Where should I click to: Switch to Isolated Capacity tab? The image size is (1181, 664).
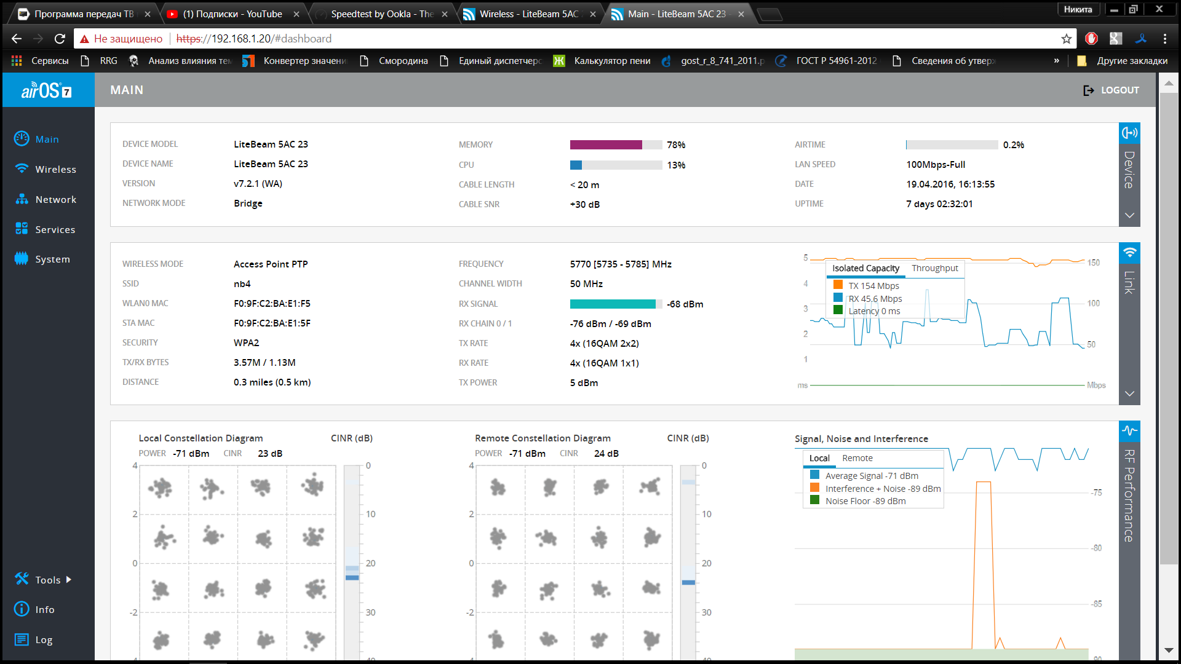coord(865,268)
